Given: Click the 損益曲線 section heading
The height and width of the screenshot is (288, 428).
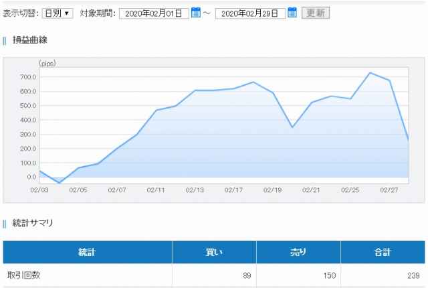Looking at the screenshot, I should click(x=30, y=40).
